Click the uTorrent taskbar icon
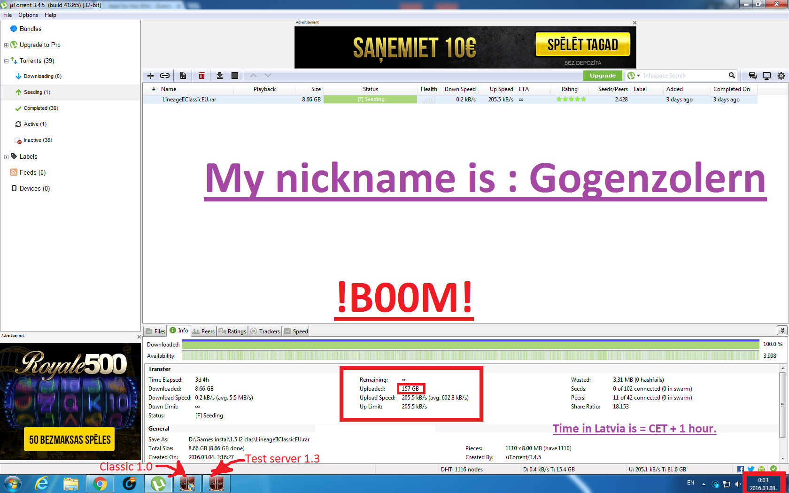The image size is (789, 493). coord(158,484)
